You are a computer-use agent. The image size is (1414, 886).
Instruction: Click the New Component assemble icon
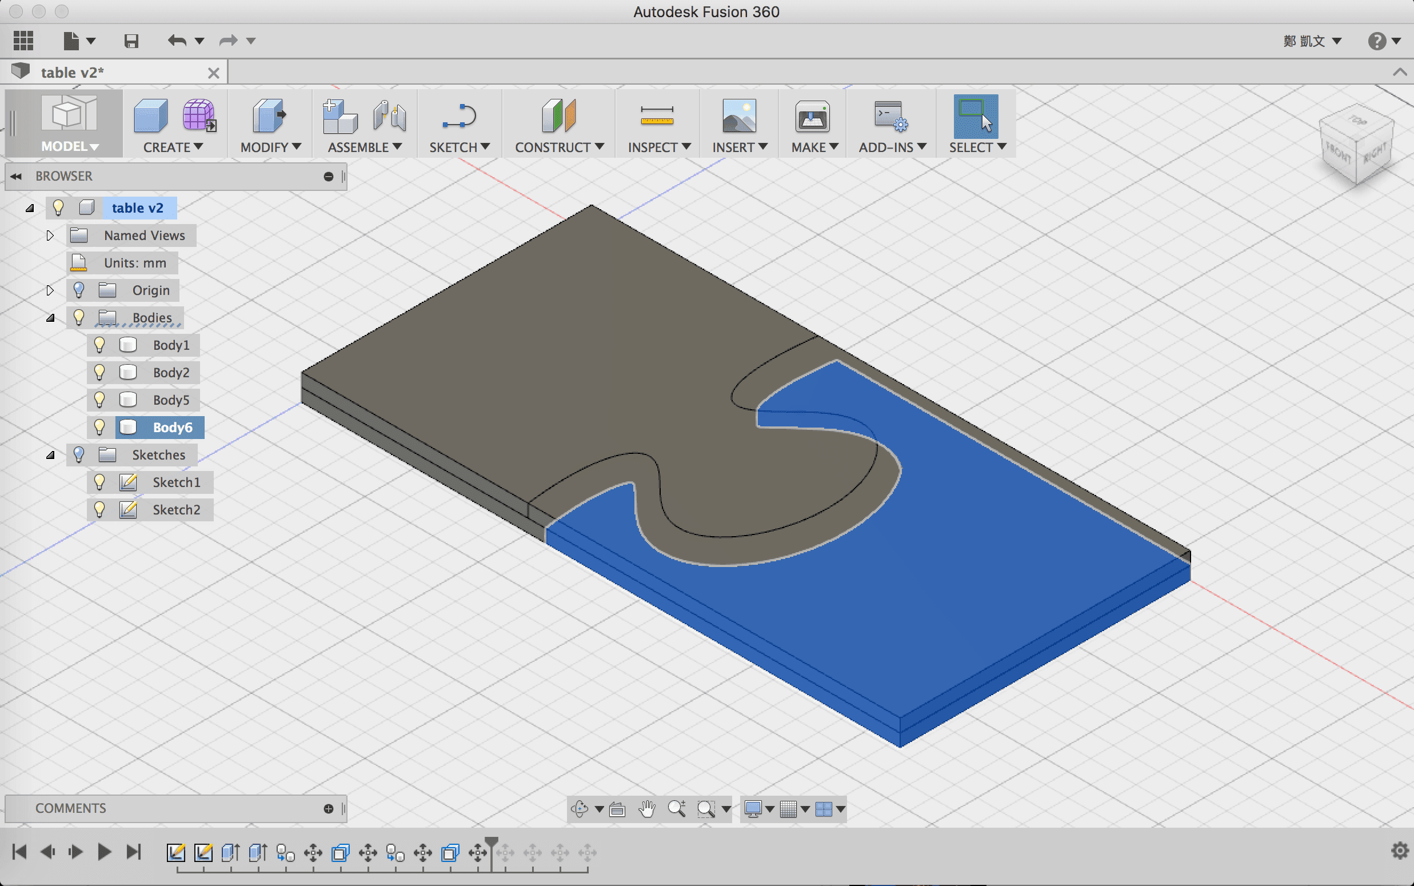[339, 115]
